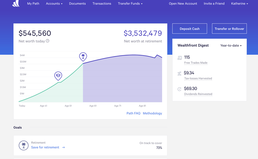258x159 pixels.
Task: Click the Goals section heading
Action: pos(18,127)
